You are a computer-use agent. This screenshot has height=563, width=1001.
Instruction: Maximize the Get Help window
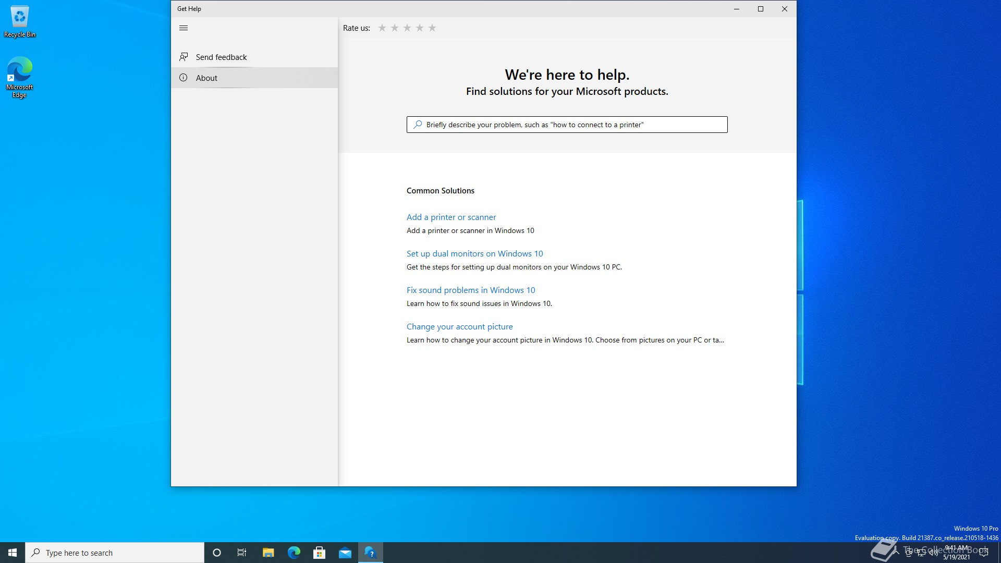761,9
